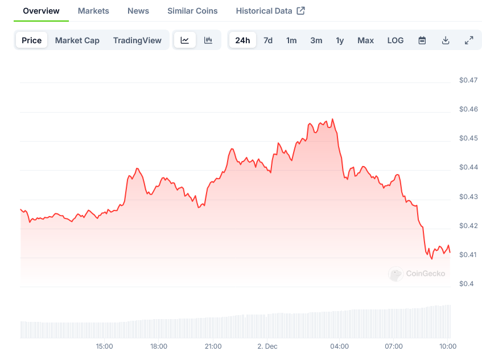The height and width of the screenshot is (364, 482).
Task: Switch chart to Market Cap
Action: click(x=77, y=40)
